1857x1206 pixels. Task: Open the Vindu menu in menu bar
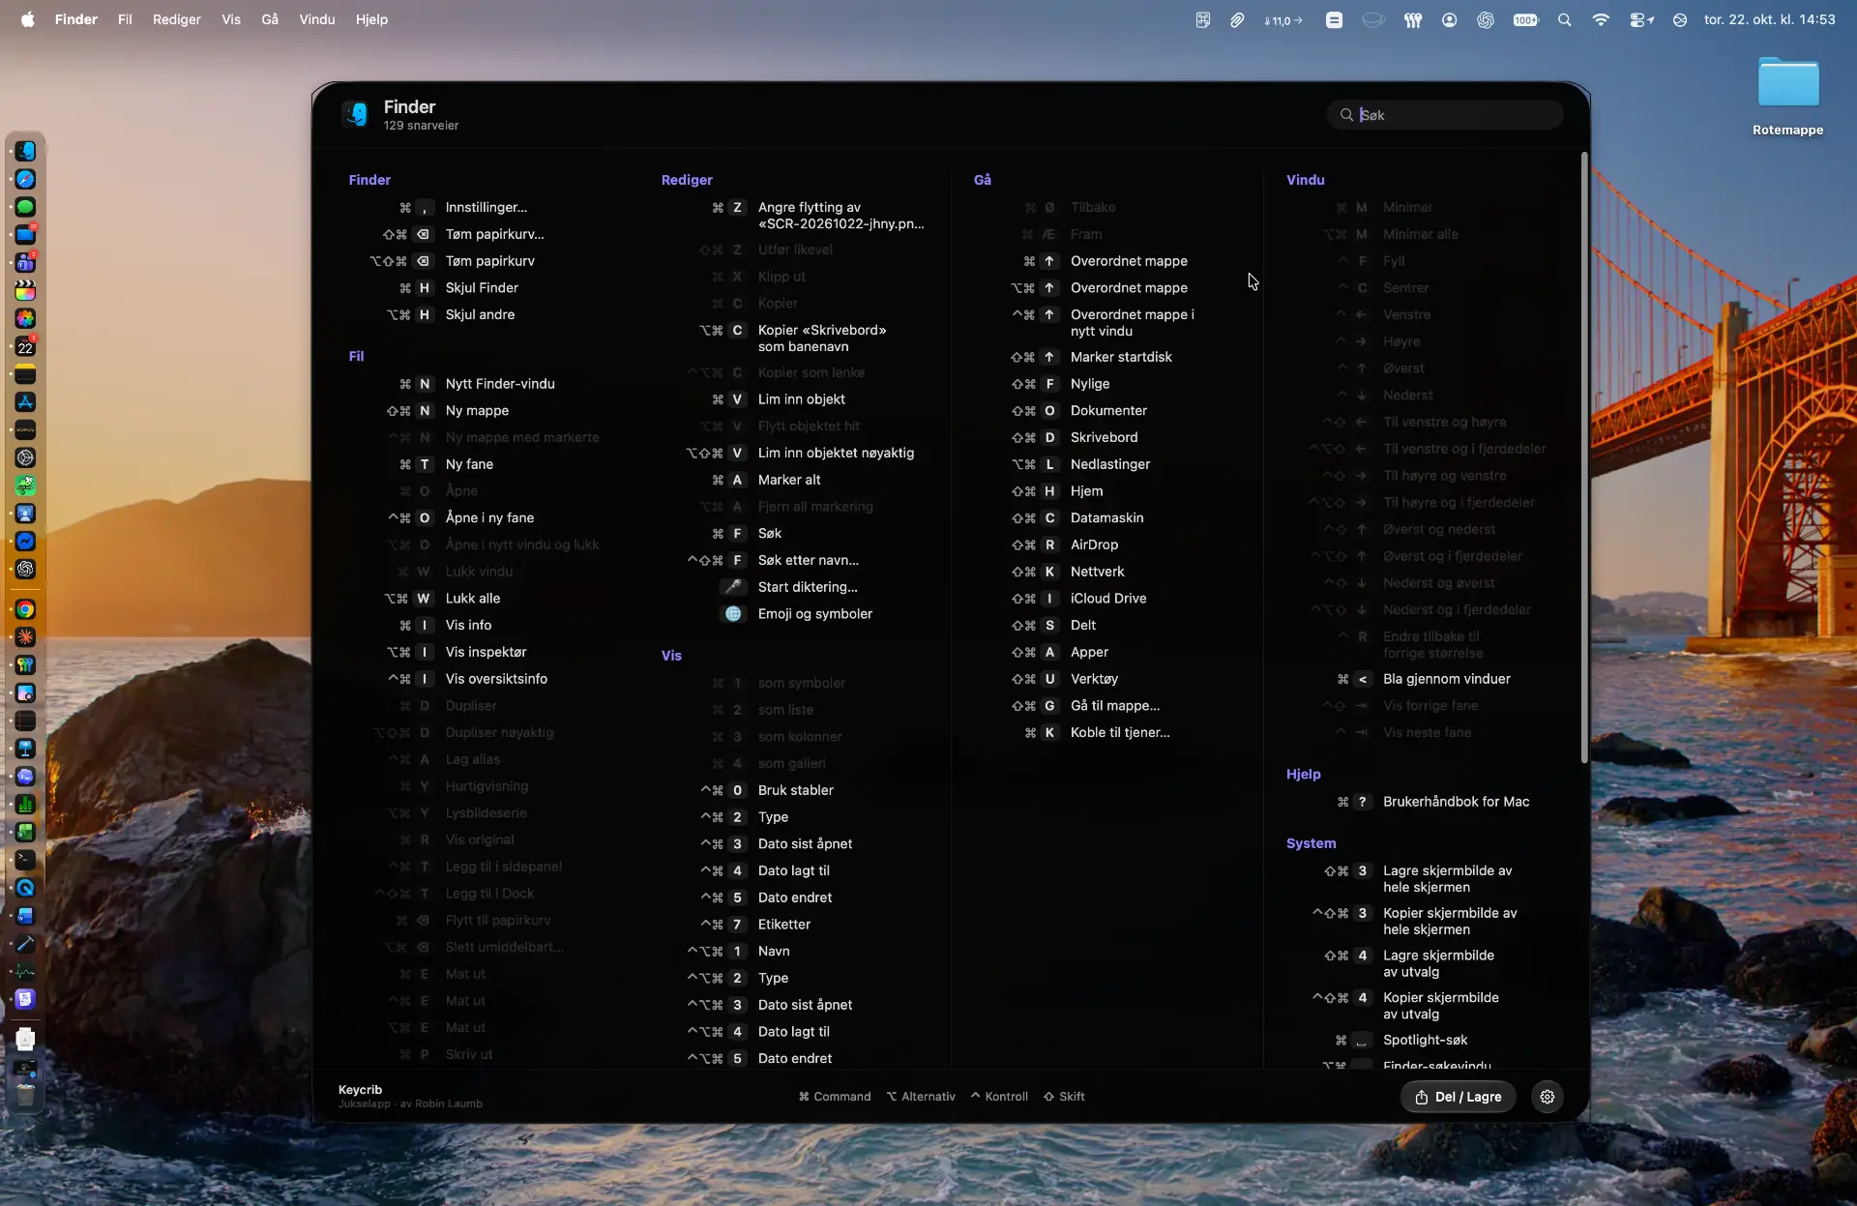pos(317,19)
